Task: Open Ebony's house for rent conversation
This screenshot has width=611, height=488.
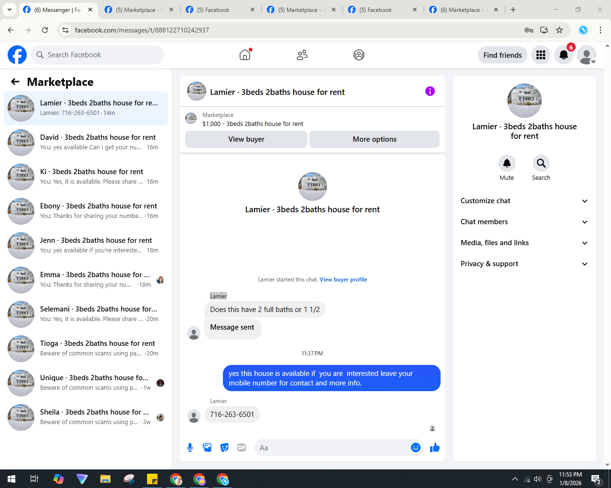Action: 86,211
